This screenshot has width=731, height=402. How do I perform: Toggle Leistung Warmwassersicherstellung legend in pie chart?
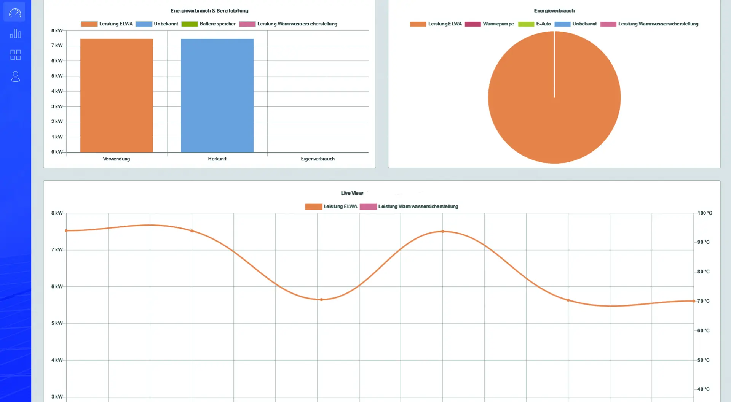point(649,24)
